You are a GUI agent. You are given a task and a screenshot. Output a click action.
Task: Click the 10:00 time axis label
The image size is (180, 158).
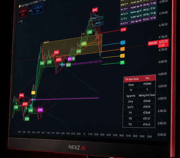tap(149, 137)
